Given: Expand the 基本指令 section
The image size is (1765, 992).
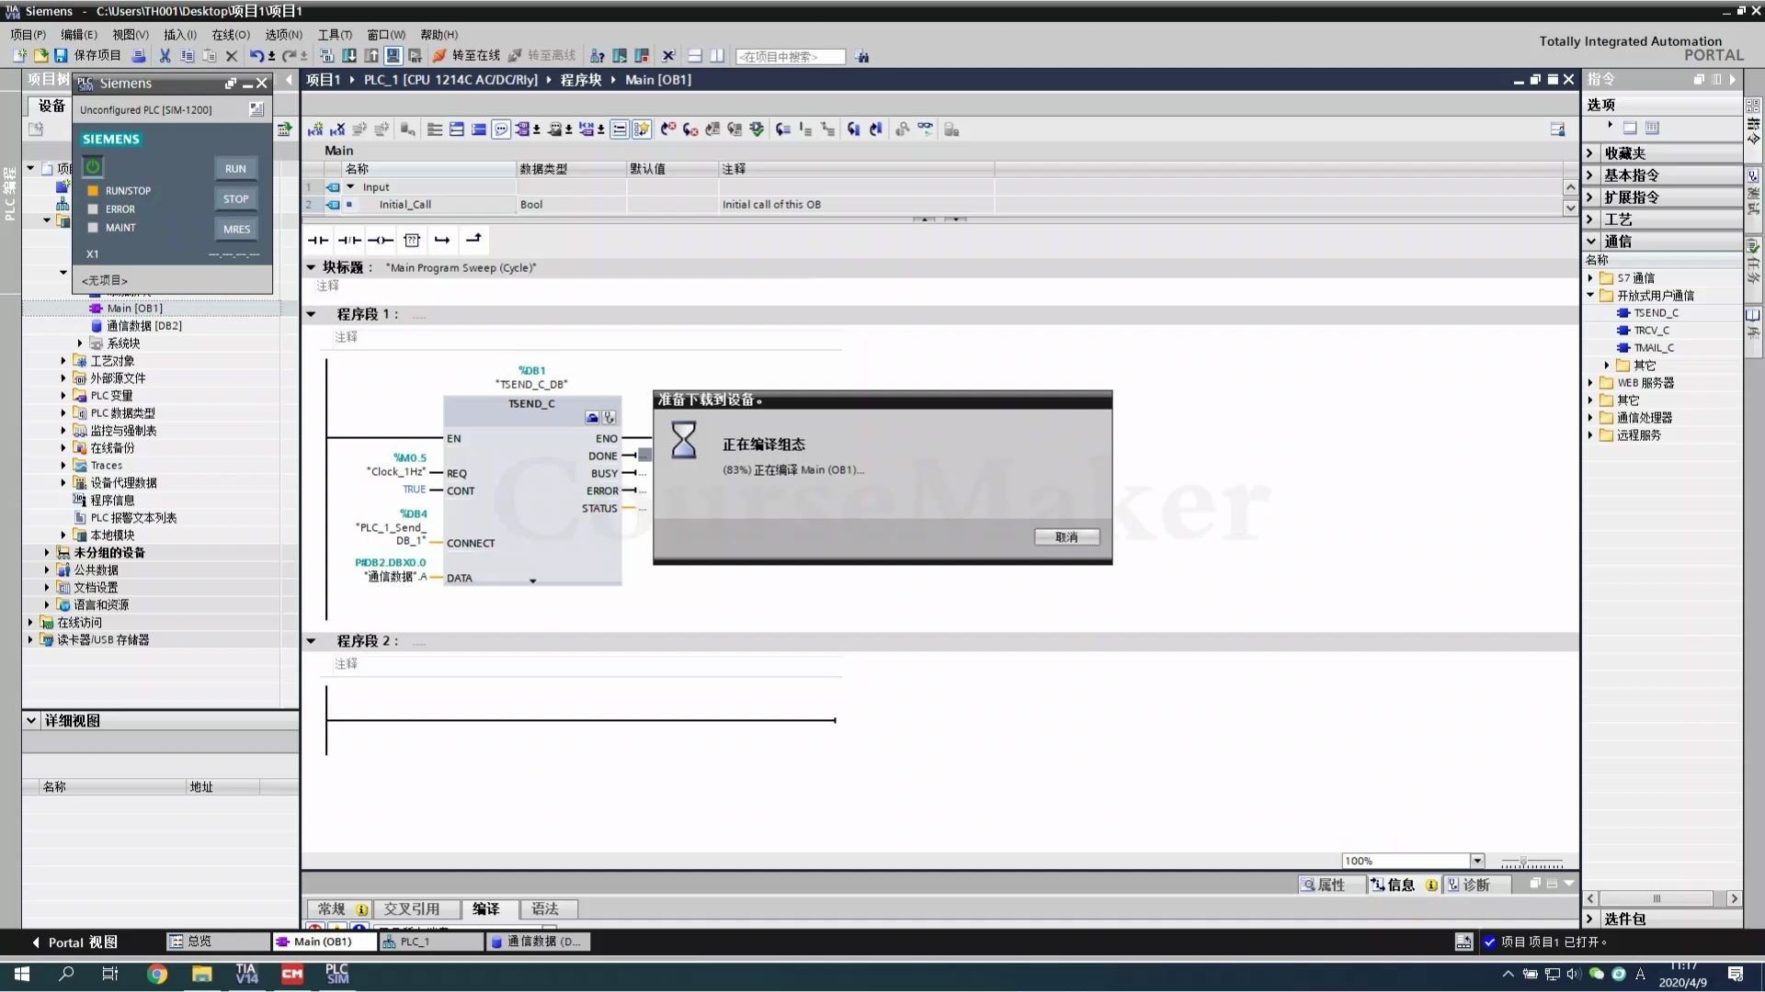Looking at the screenshot, I should point(1590,175).
